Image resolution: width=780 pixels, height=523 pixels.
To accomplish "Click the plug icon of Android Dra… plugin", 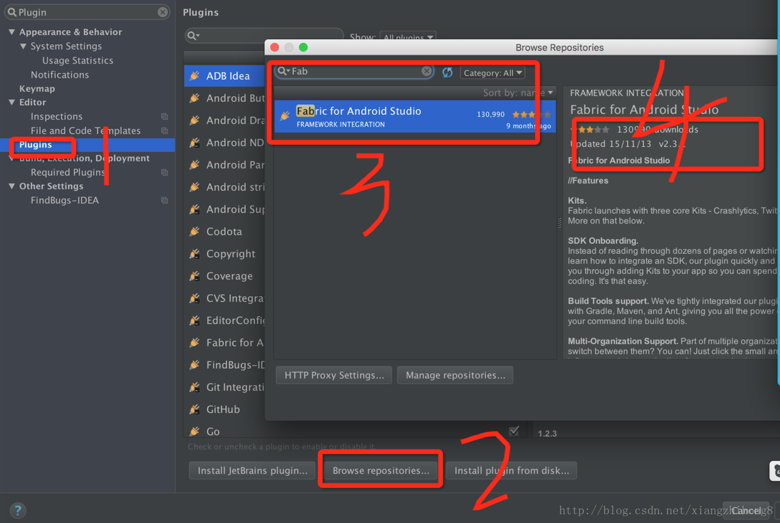I will (x=195, y=120).
